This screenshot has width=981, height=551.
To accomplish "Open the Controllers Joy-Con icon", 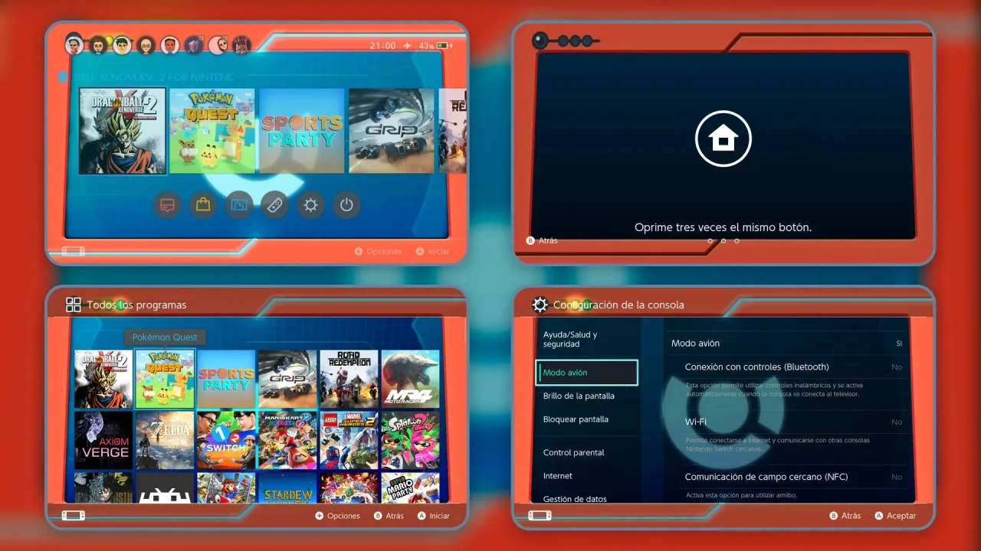I will coord(274,205).
